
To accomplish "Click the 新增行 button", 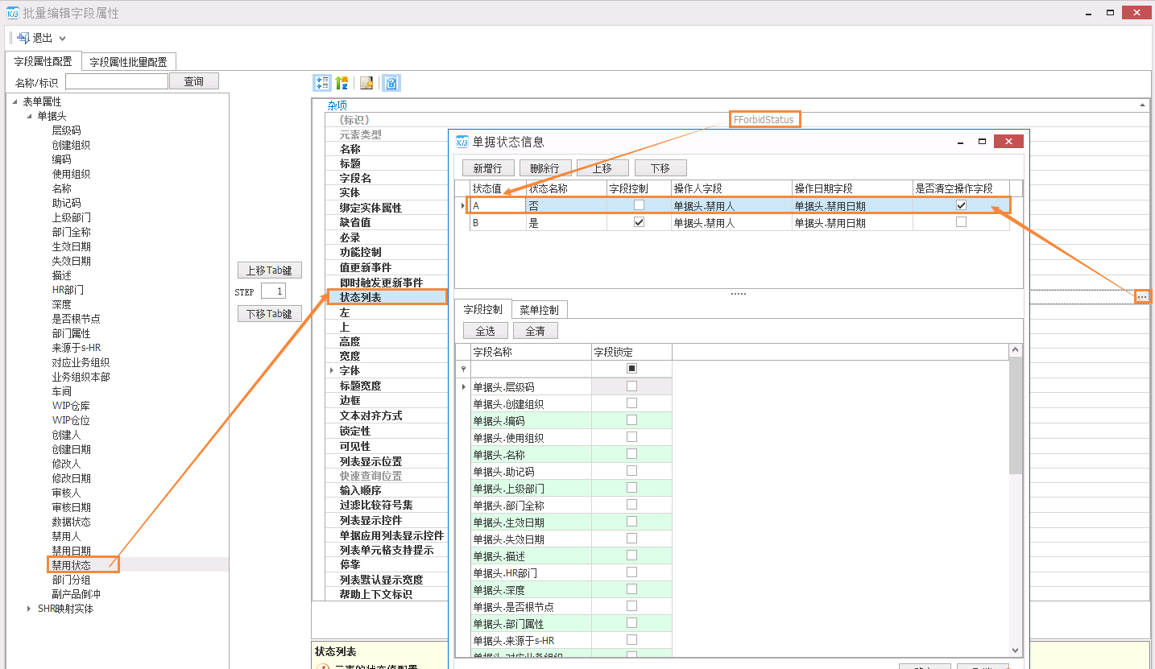I will (488, 167).
